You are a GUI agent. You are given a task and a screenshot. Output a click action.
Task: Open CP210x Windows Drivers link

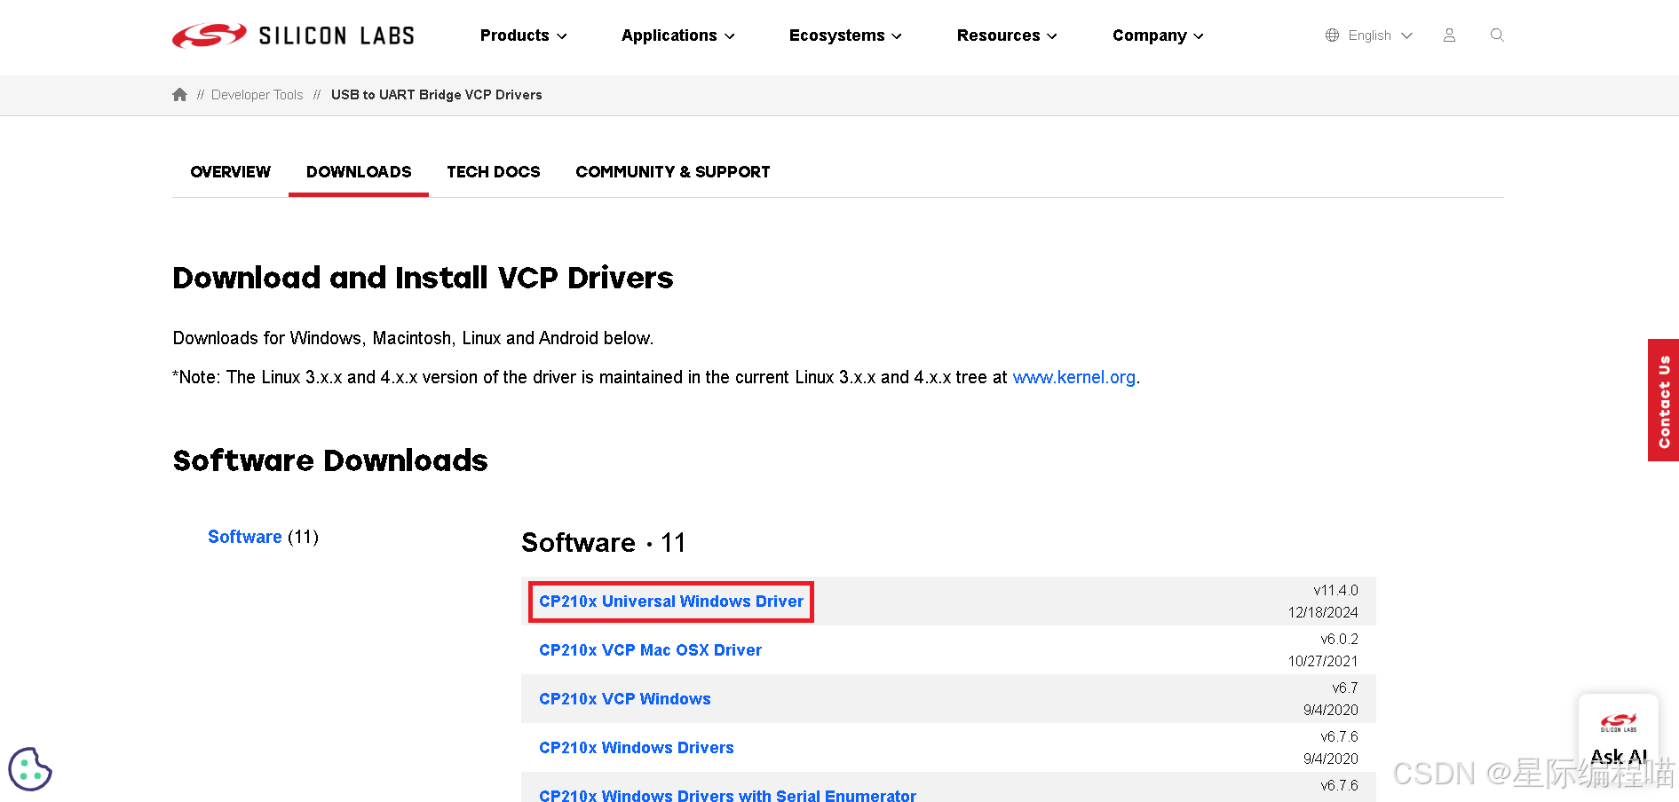[636, 748]
